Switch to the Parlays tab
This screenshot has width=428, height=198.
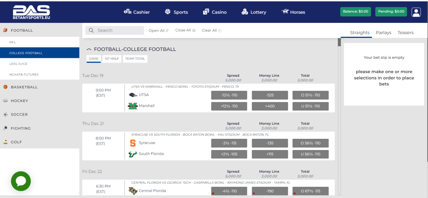[x=384, y=33]
